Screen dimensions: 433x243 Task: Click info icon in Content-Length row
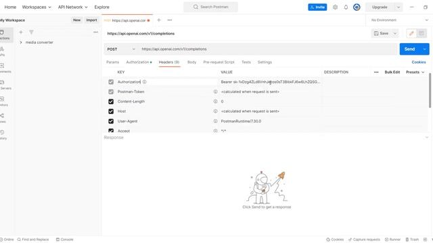point(215,101)
